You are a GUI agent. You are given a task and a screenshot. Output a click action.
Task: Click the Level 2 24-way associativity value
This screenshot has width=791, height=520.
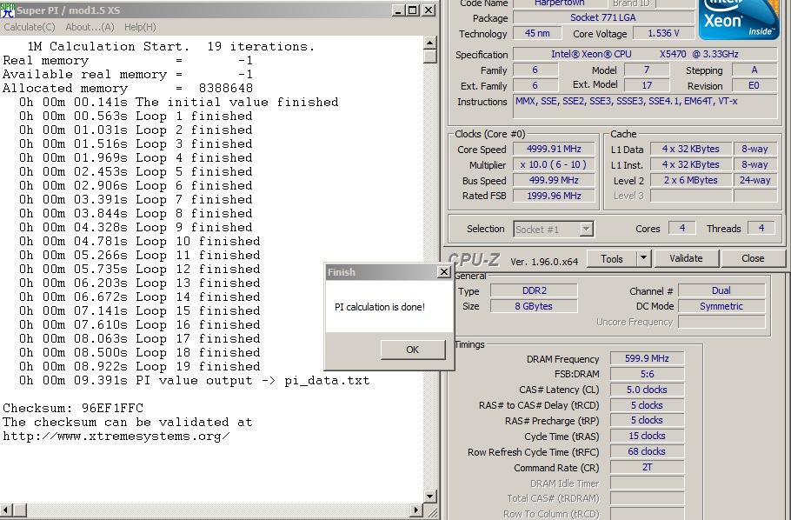click(754, 180)
